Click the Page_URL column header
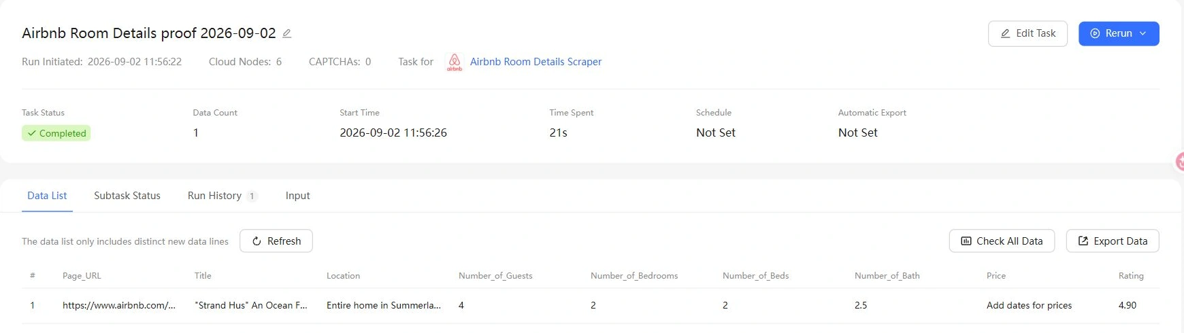Image resolution: width=1184 pixels, height=333 pixels. pos(82,276)
